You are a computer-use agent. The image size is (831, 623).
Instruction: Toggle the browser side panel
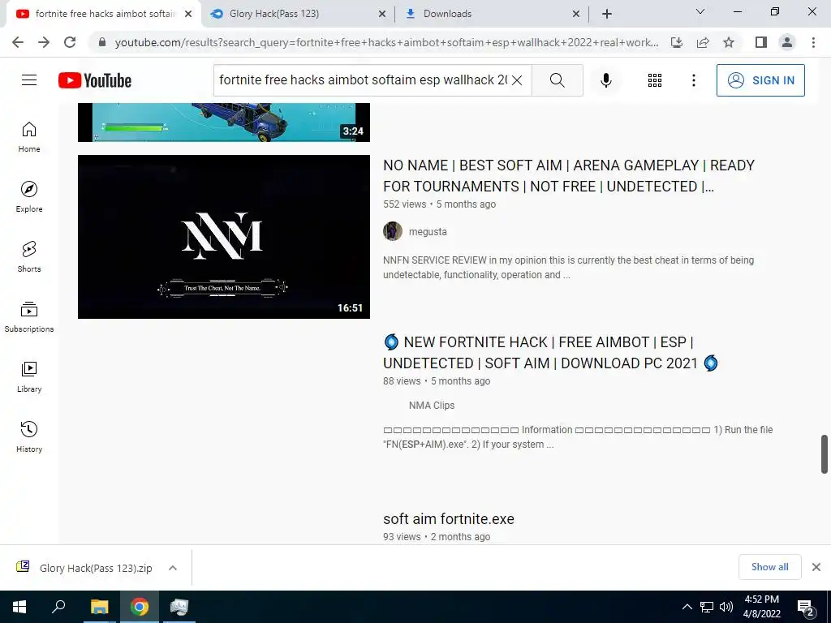tap(761, 42)
